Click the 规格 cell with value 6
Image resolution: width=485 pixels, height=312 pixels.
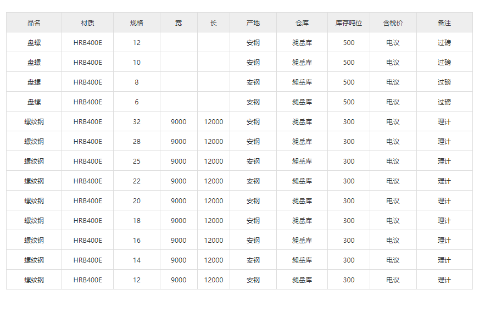tap(137, 102)
